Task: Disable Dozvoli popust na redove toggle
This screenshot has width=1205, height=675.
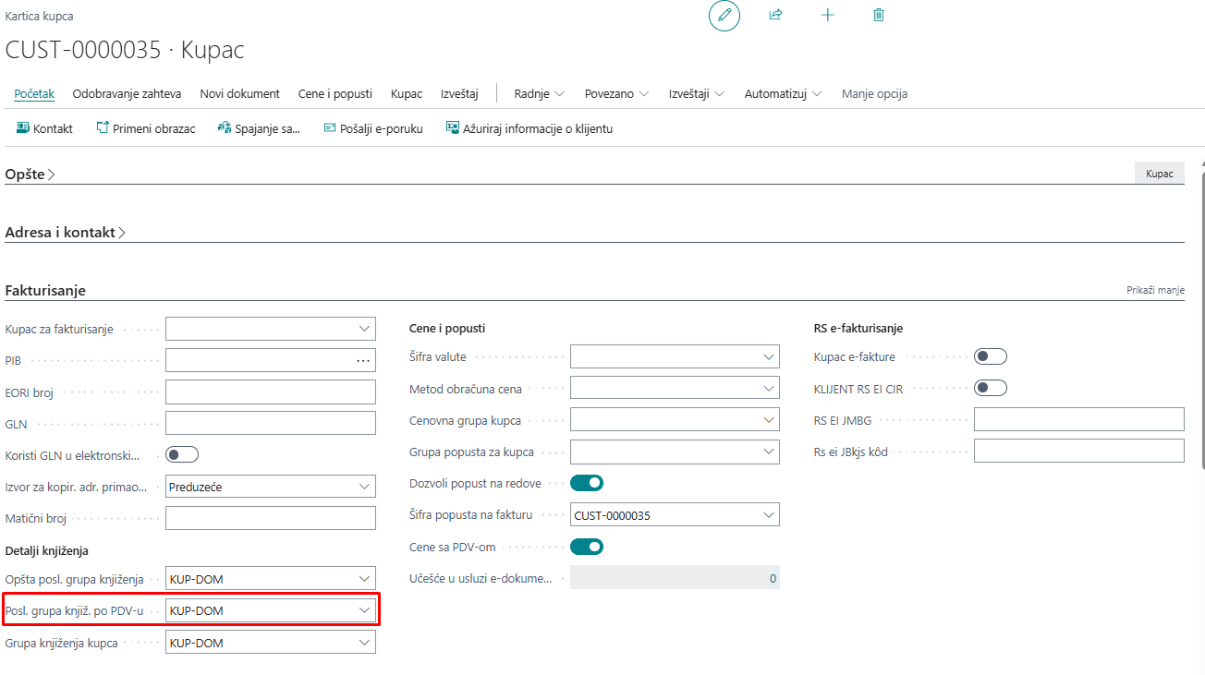Action: tap(587, 483)
